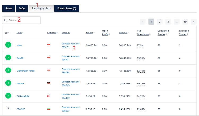Switch to Forum Posts (0) tab

pyautogui.click(x=67, y=8)
